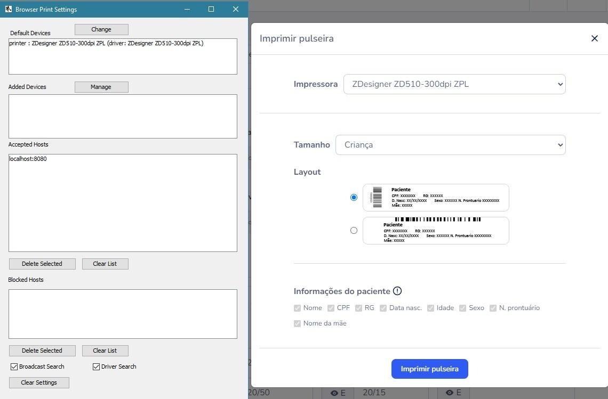Select localhost:8080 in Accepted Hosts list
The height and width of the screenshot is (399, 608).
click(x=28, y=159)
